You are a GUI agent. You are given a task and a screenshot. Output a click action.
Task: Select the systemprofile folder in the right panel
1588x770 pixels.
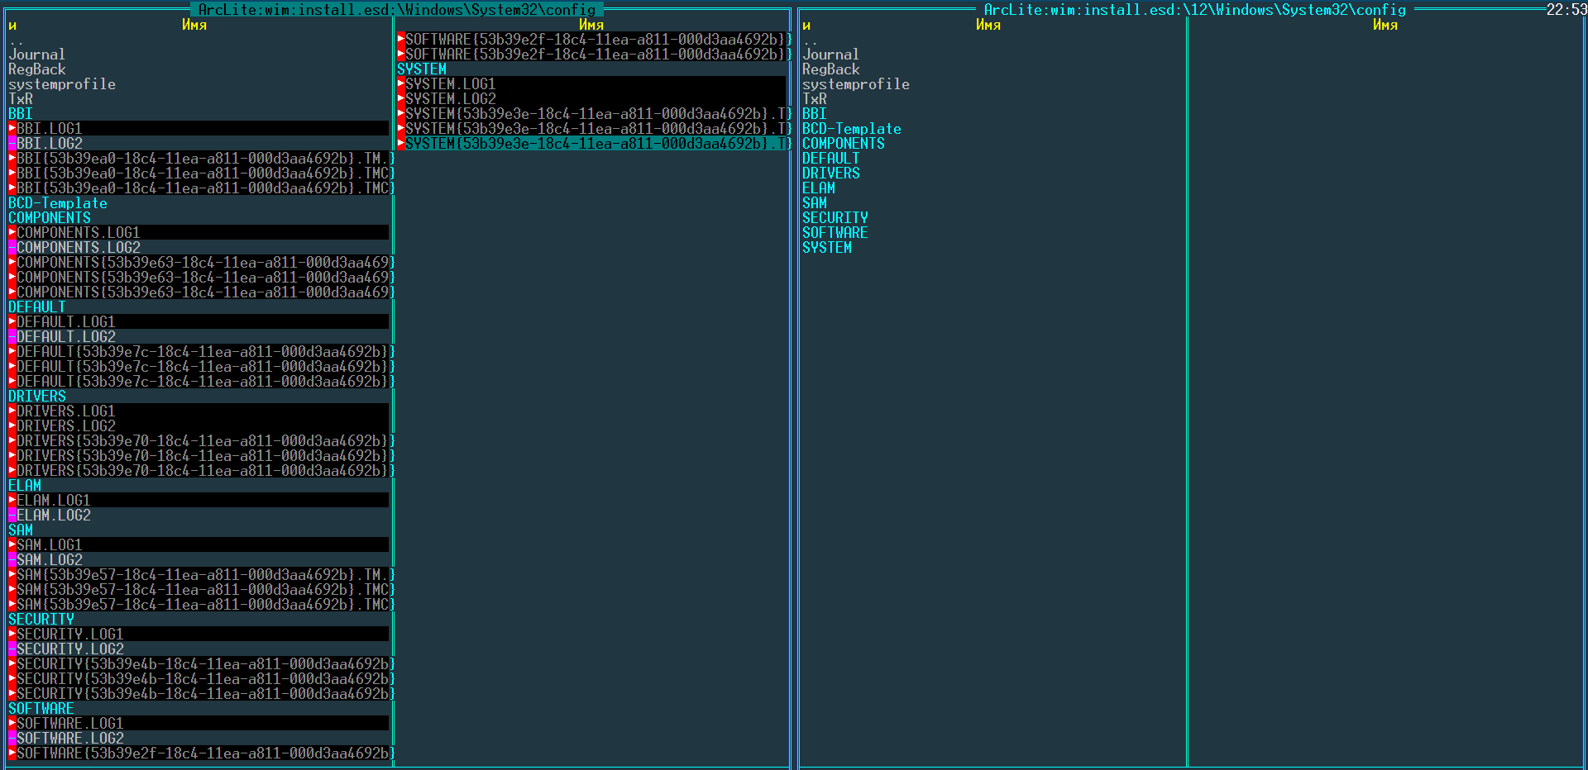click(855, 84)
